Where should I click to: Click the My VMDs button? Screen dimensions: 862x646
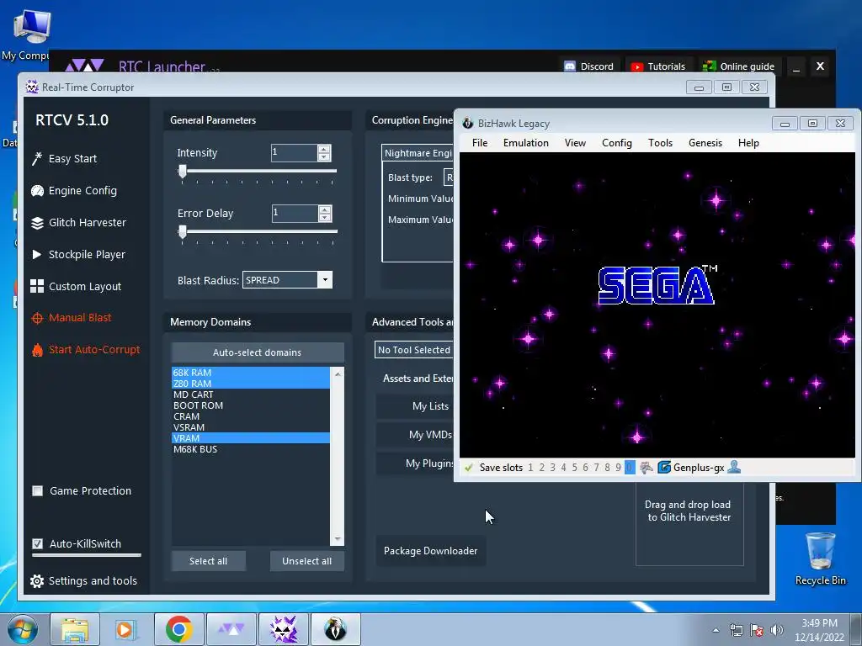(x=415, y=435)
